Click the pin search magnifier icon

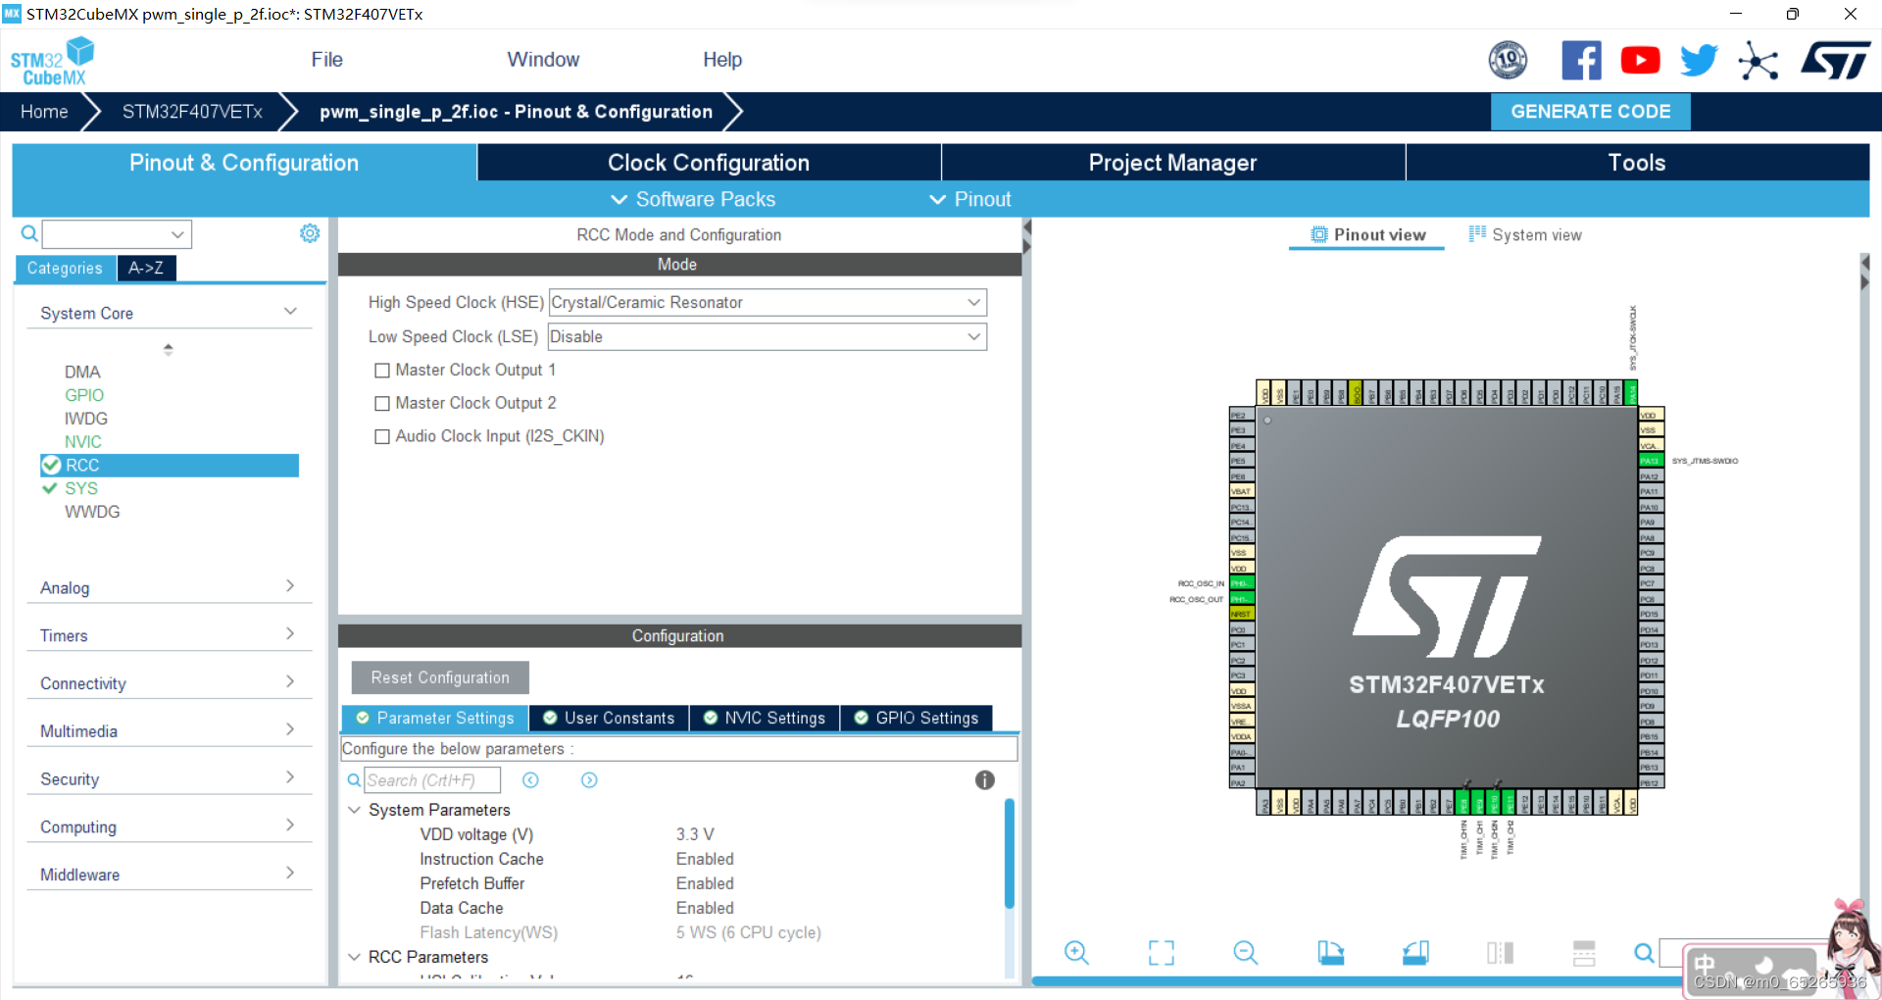click(1644, 952)
